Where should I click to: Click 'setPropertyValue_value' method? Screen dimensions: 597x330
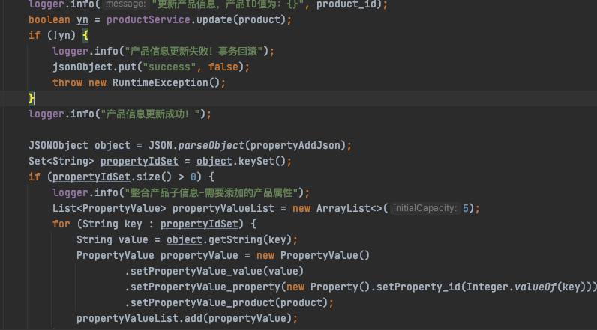196,271
